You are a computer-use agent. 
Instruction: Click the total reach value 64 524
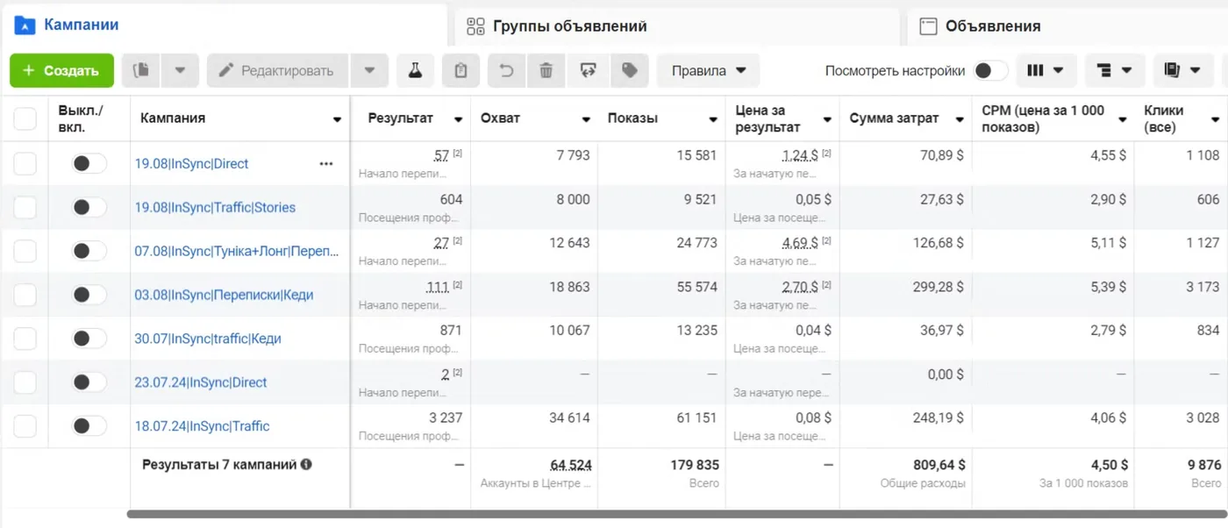[x=570, y=465]
